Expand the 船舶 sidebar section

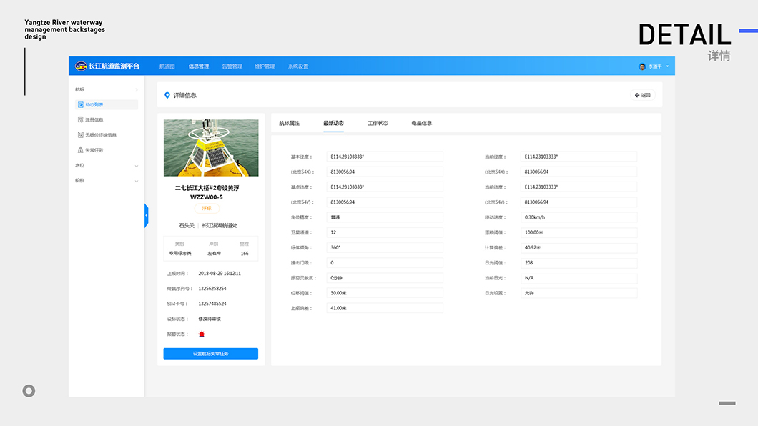click(137, 181)
